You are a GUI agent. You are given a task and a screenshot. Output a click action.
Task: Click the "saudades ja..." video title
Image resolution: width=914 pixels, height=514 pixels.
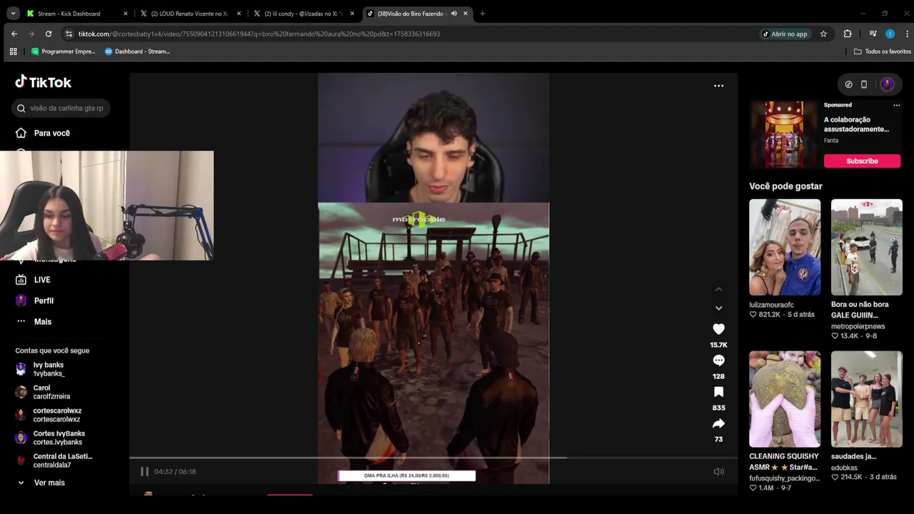click(853, 456)
